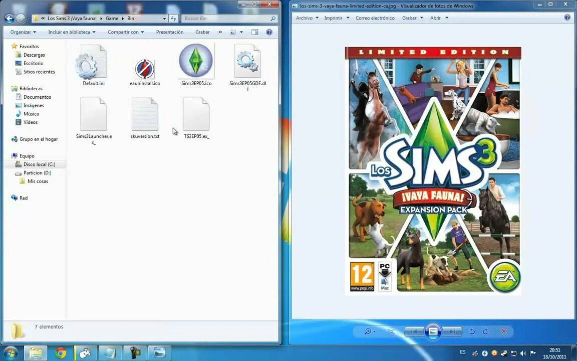Image resolution: width=577 pixels, height=361 pixels.
Task: Select the skuversion.txt file
Action: 145,114
